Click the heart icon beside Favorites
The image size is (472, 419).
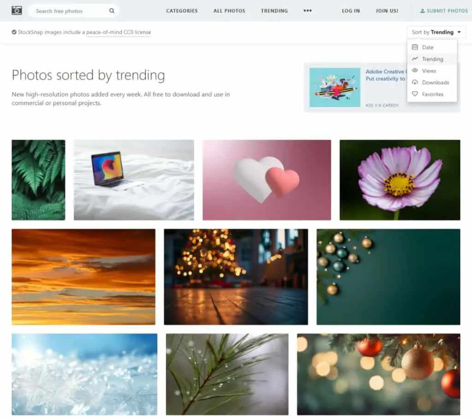[415, 94]
